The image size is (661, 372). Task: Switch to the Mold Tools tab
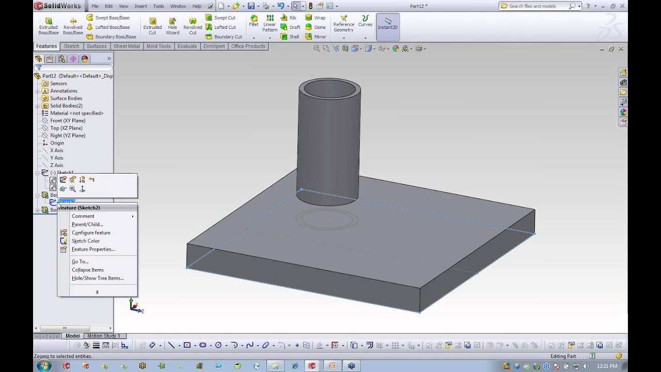pyautogui.click(x=159, y=46)
